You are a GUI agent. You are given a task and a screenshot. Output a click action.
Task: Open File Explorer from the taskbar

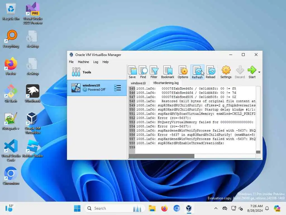click(x=152, y=208)
